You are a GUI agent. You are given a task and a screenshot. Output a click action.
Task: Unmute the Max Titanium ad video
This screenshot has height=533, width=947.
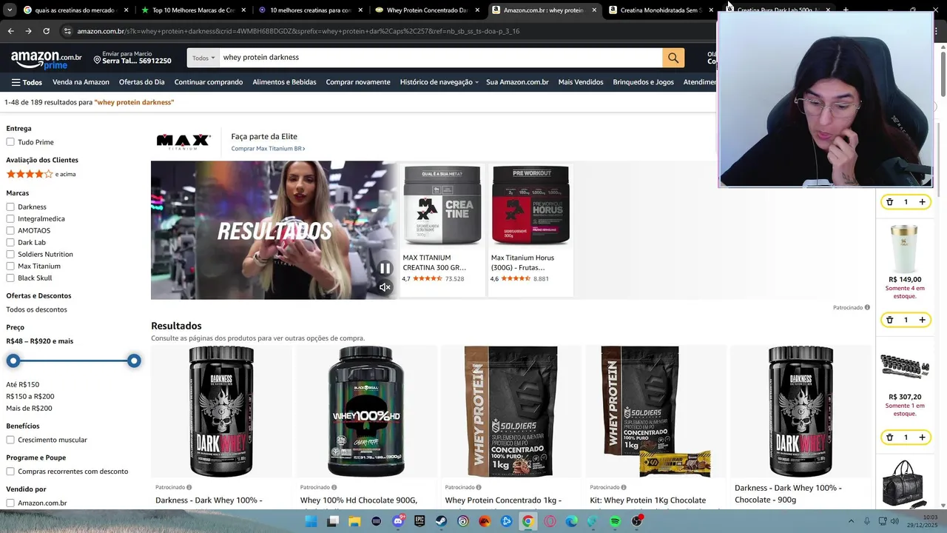(385, 287)
